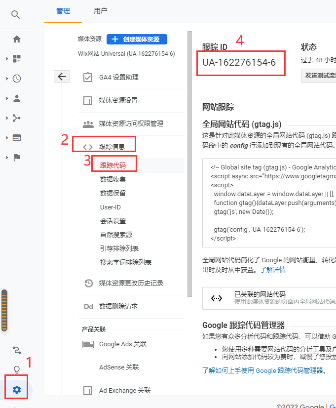The width and height of the screenshot is (336, 408).
Task: Open 了解如何上手使用 Google 跟踪代码管理器 link
Action: click(x=262, y=370)
